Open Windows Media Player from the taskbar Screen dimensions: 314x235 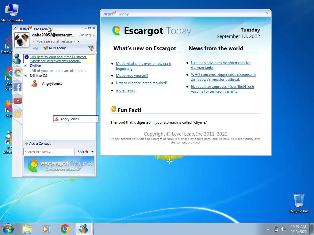[46, 229]
